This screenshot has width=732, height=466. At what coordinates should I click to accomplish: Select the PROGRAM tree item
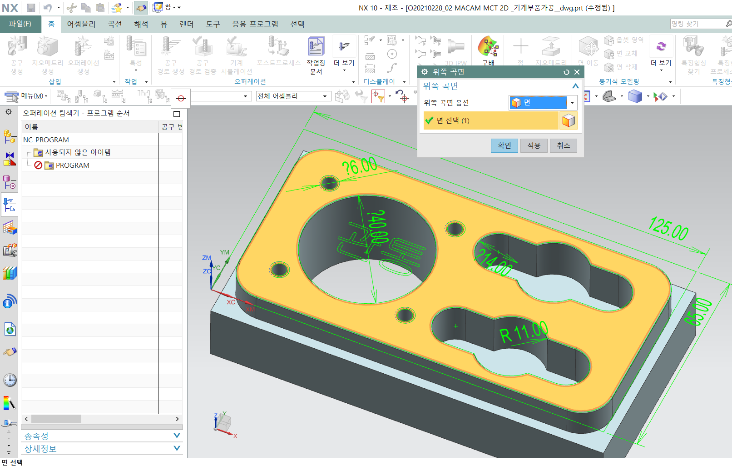(x=72, y=165)
